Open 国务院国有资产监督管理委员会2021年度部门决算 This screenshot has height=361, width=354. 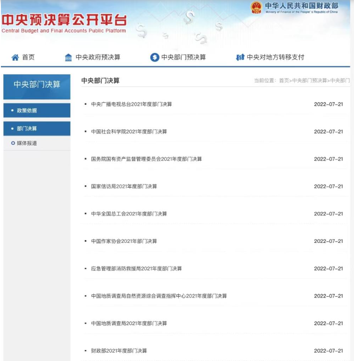146,159
